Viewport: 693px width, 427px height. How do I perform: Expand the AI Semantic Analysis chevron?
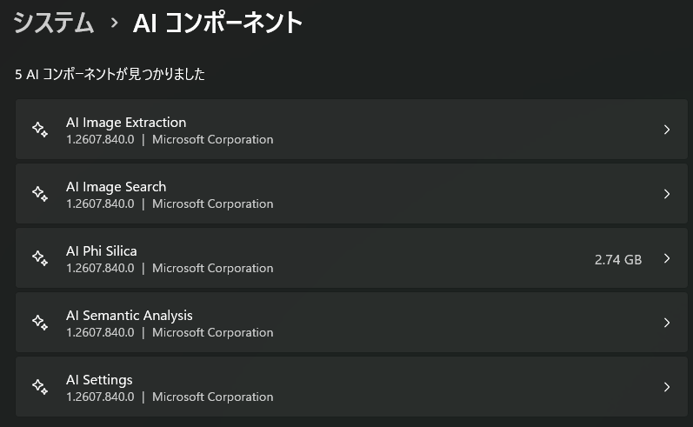(x=667, y=323)
